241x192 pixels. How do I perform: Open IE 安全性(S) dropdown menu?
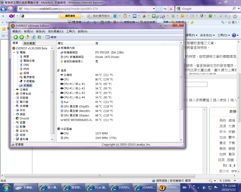tap(207, 35)
